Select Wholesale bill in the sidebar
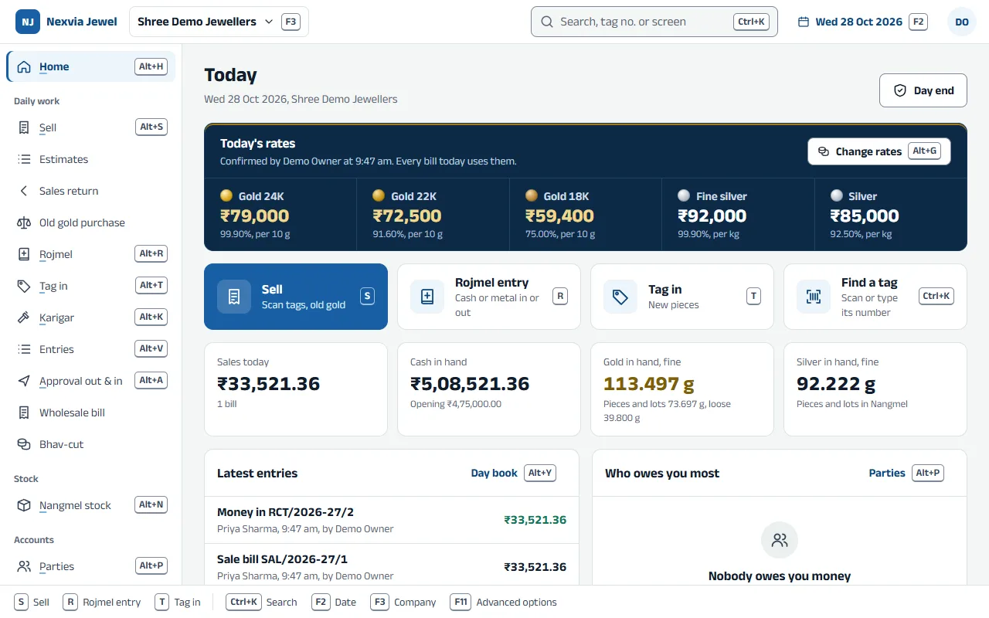The height and width of the screenshot is (618, 989). (91, 413)
